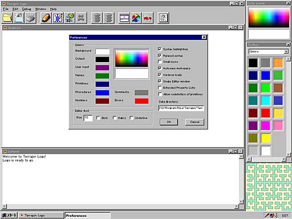The width and height of the screenshot is (292, 219).
Task: Check the Underline editor font option
Action: [x=131, y=118]
